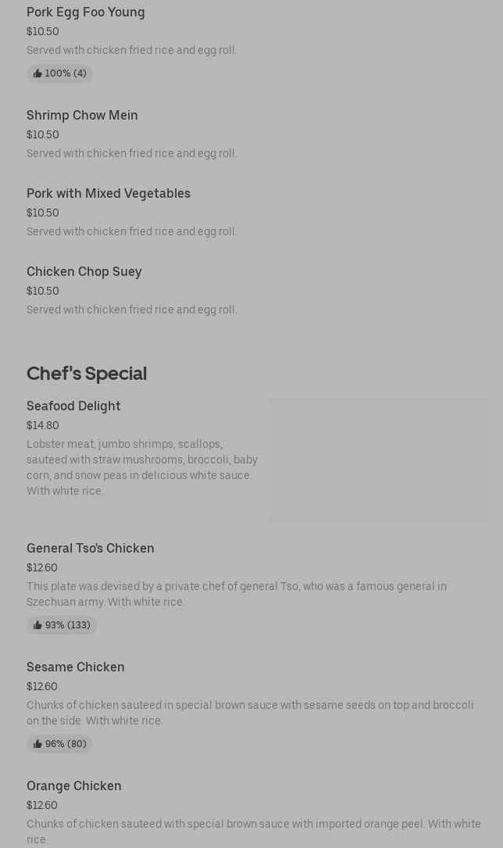Click General Tso's Chicken description text

point(237,594)
